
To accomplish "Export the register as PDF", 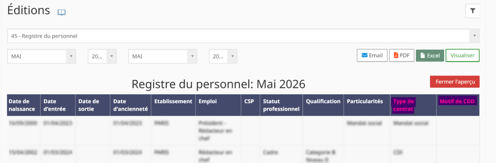I will click(x=402, y=55).
